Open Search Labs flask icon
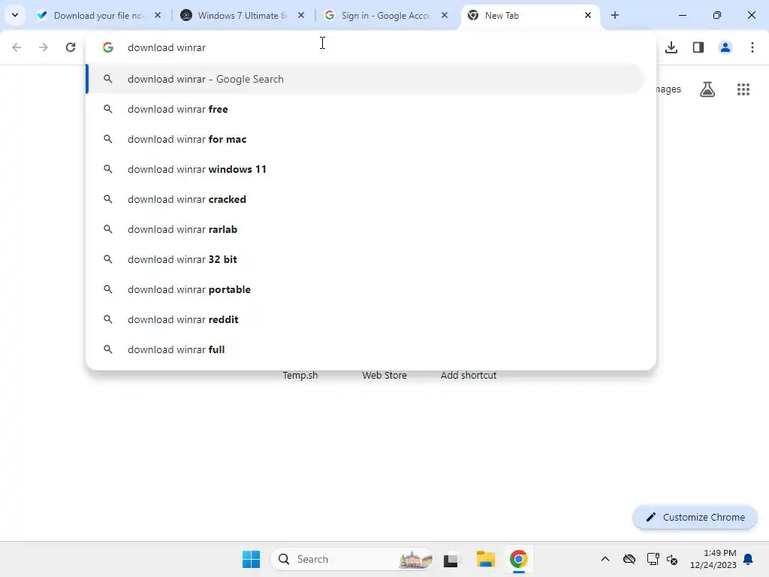 pos(707,89)
